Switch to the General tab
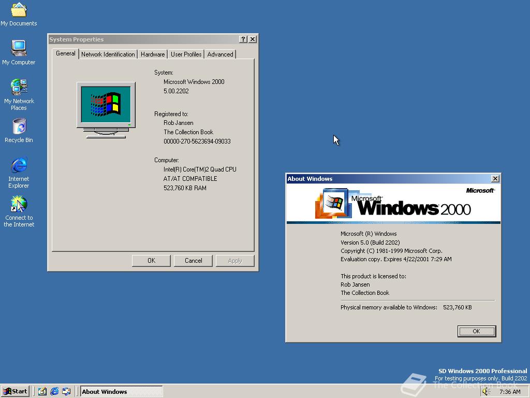The image size is (530, 398). pos(66,53)
